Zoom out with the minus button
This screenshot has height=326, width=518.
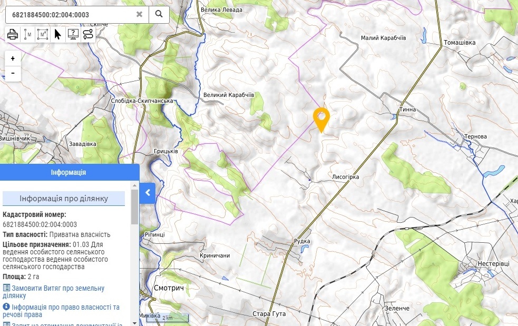13,73
